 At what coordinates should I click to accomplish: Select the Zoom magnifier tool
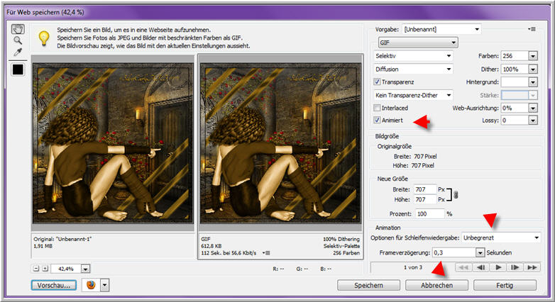(18, 40)
